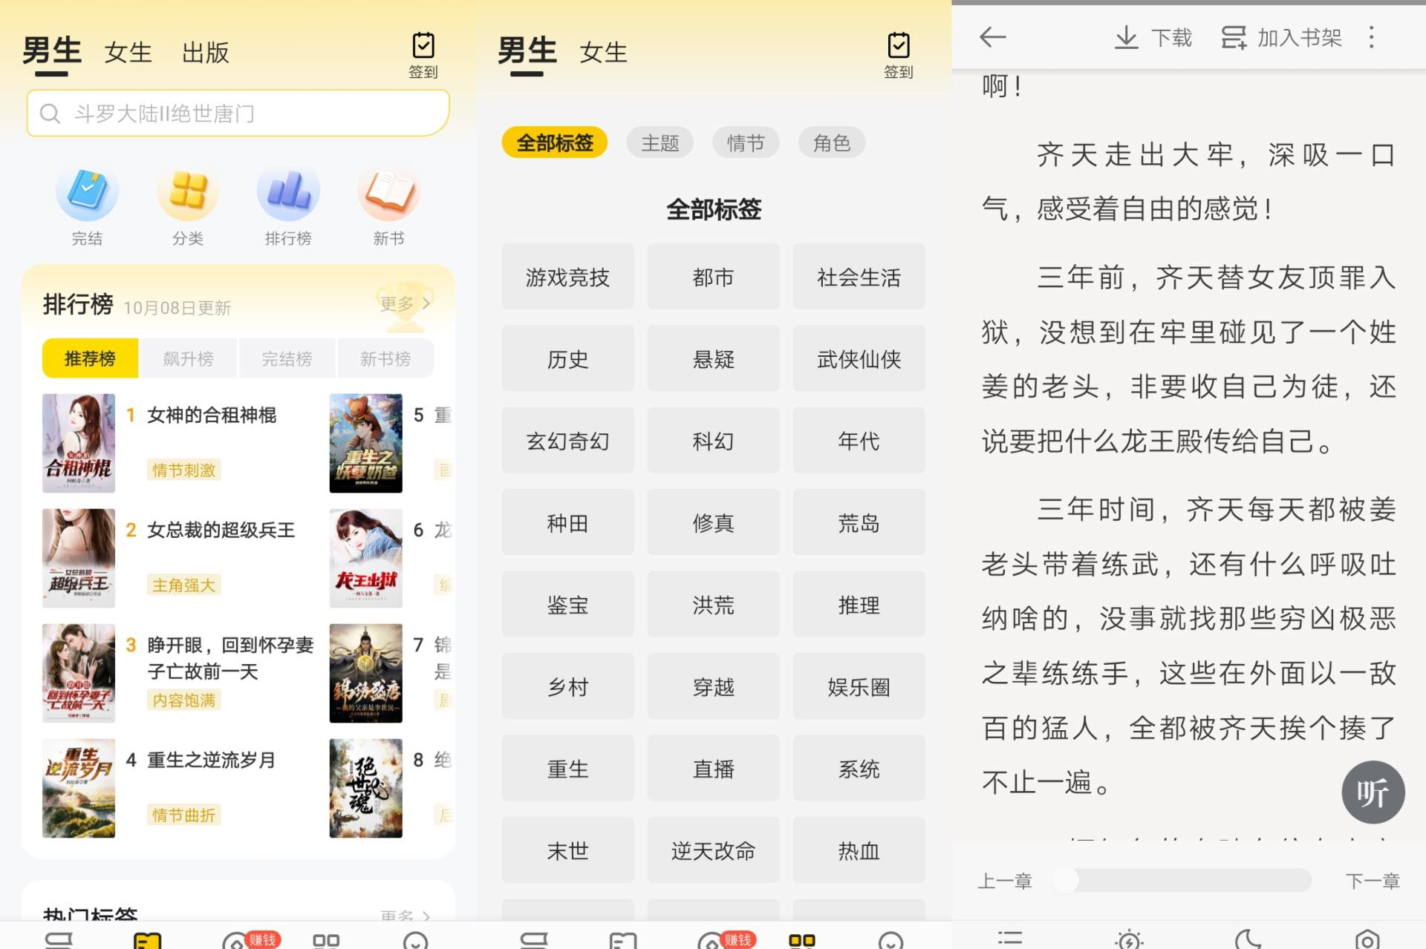Click the chapter progress slider
This screenshot has height=949, width=1426.
click(x=1188, y=881)
